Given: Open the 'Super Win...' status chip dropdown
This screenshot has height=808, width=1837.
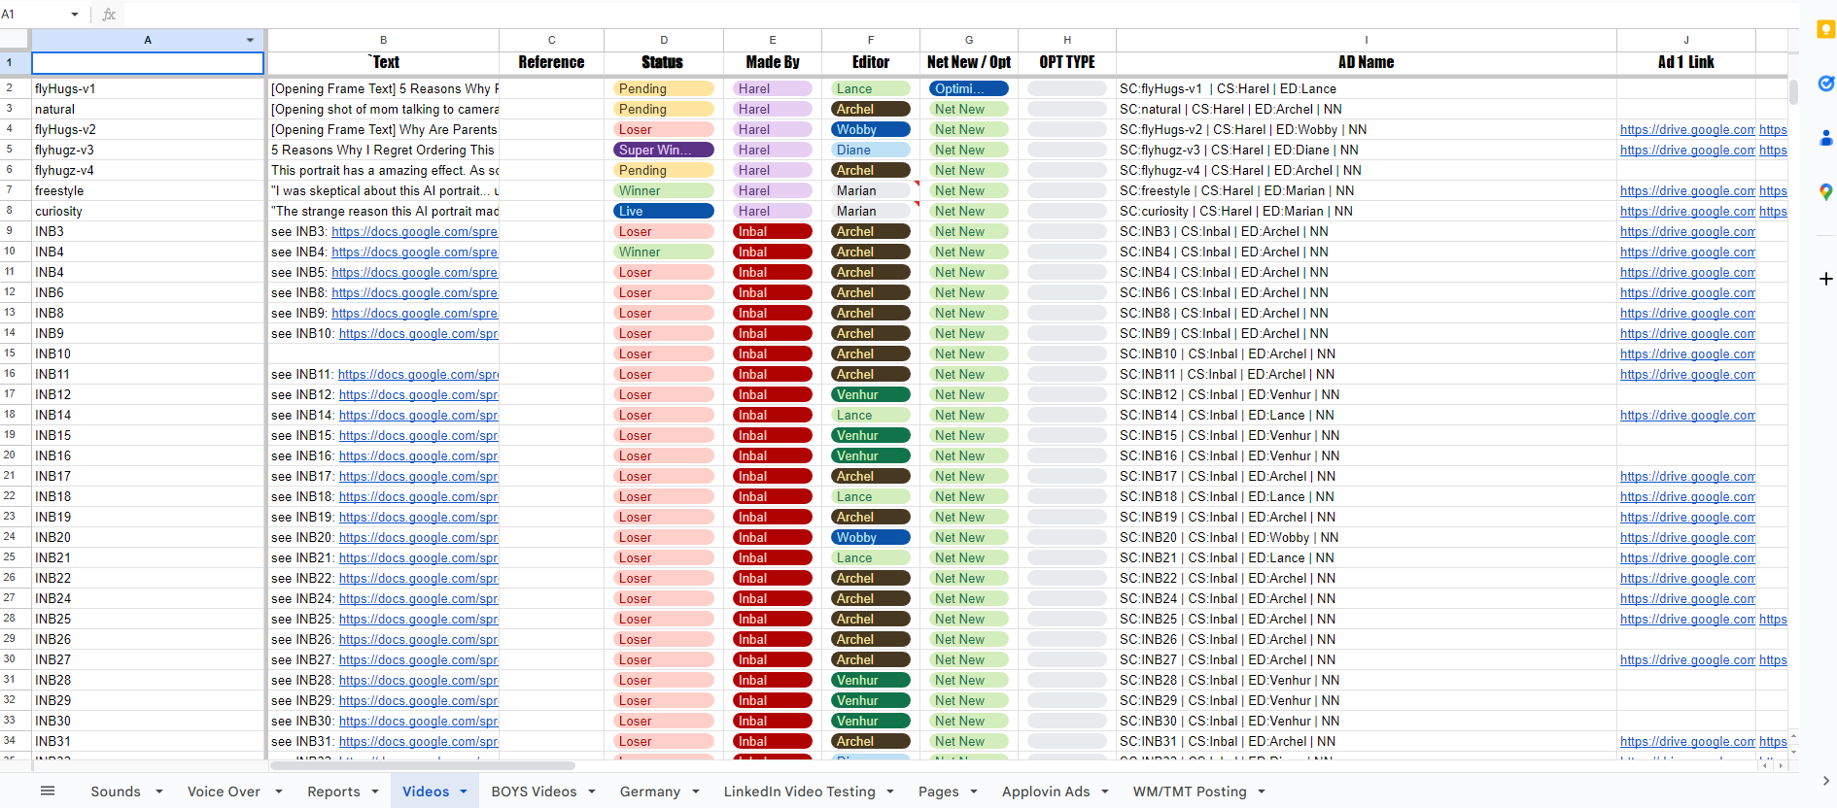Looking at the screenshot, I should (664, 150).
